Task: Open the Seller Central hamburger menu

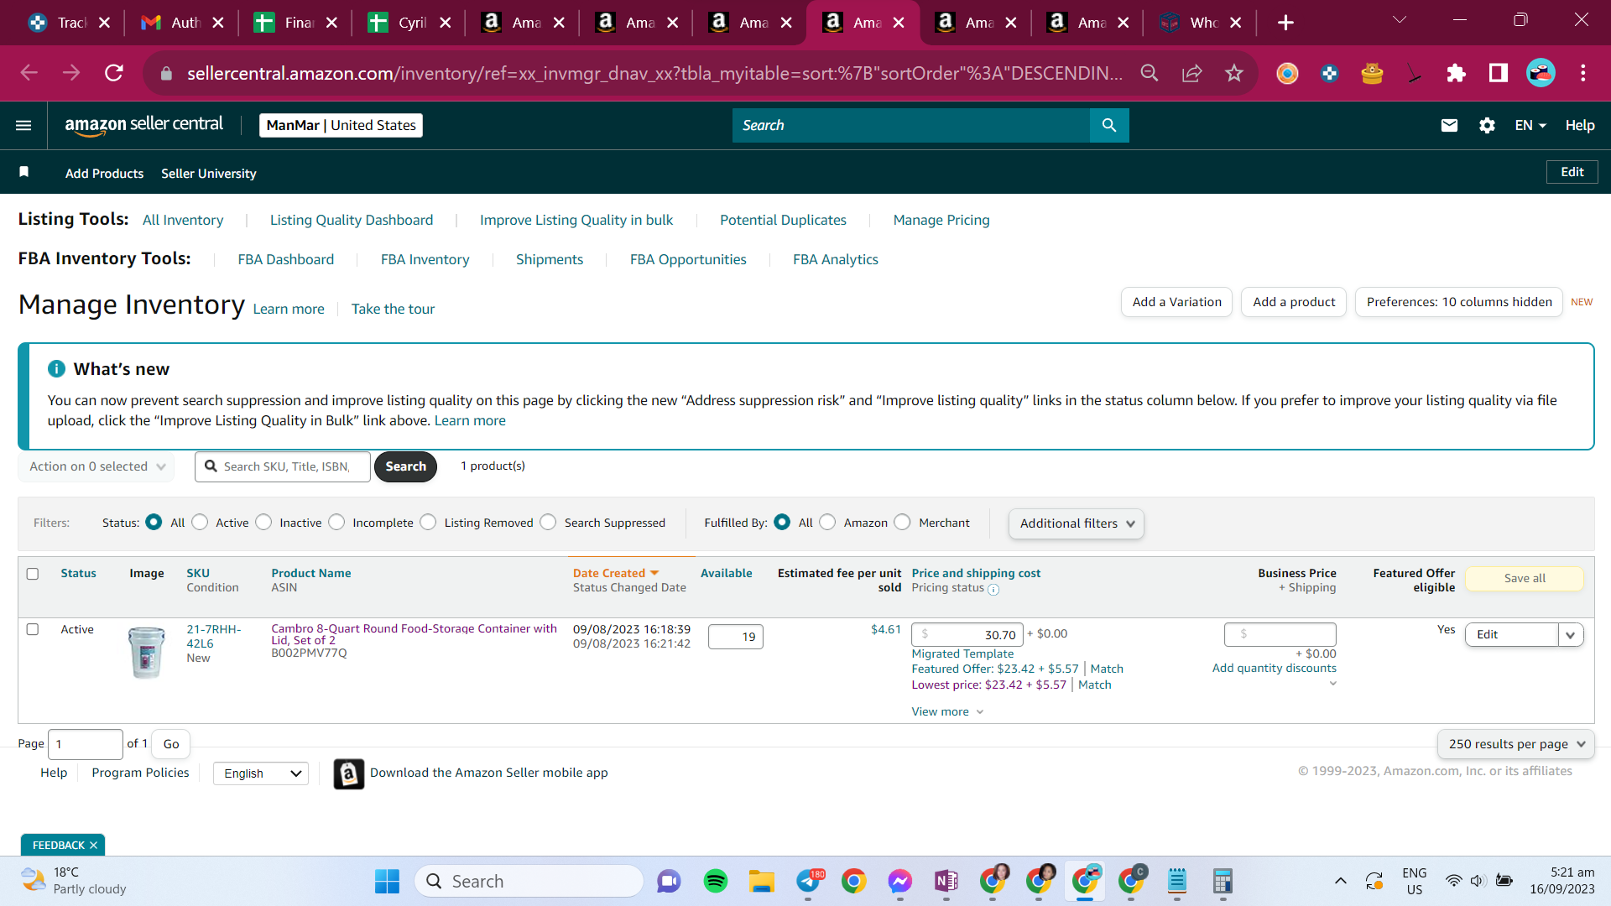Action: click(x=23, y=125)
